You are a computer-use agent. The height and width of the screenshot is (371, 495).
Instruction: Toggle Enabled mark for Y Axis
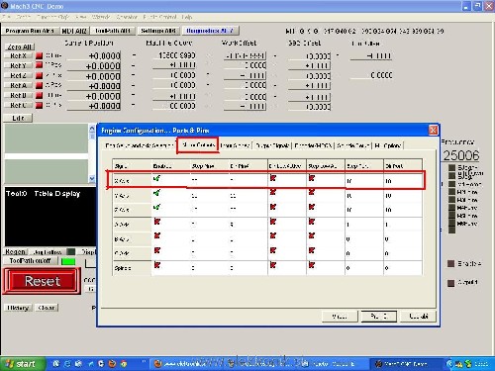point(156,192)
